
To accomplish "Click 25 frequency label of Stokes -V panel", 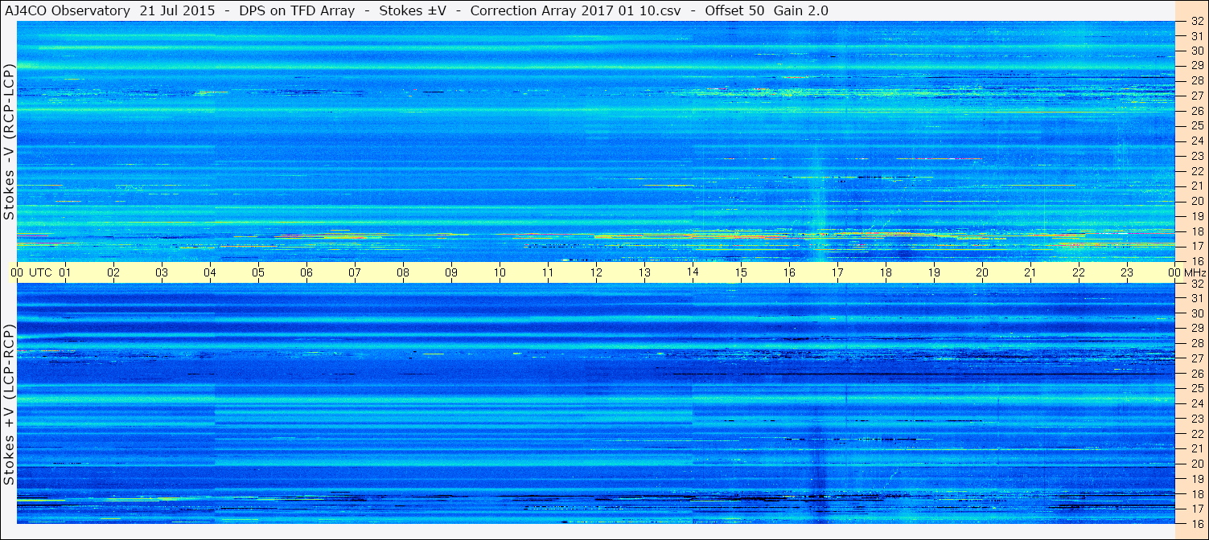I will (x=1197, y=125).
